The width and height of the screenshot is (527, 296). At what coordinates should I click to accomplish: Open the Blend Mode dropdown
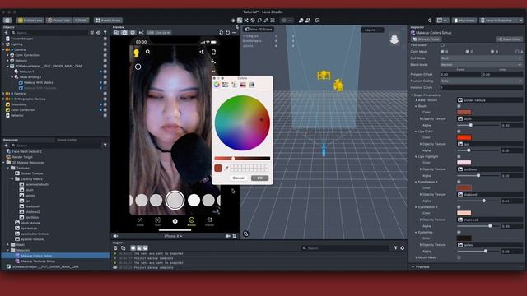coord(481,64)
